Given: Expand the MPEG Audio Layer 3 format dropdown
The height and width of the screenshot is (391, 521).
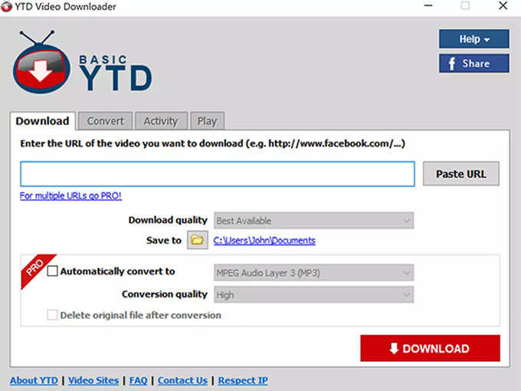Looking at the screenshot, I should point(313,273).
